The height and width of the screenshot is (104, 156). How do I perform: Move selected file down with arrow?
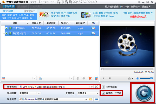[x=84, y=78]
